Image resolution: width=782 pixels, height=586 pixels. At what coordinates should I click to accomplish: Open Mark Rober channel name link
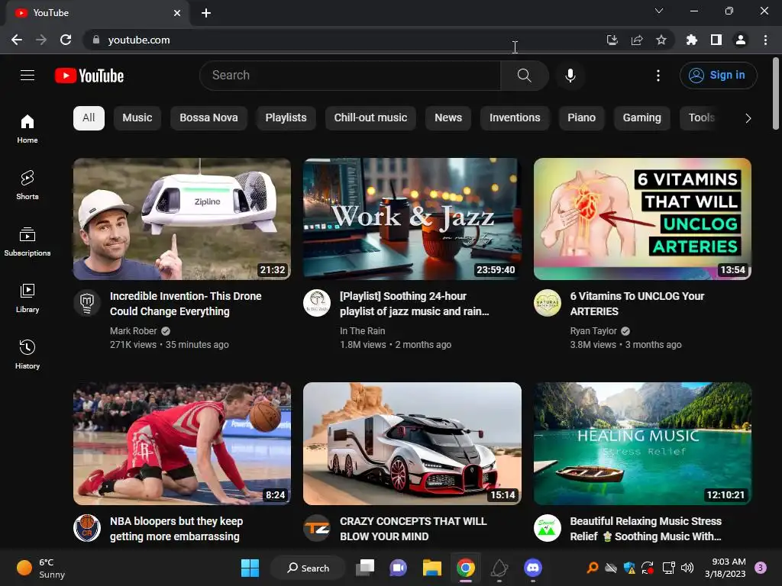point(133,331)
